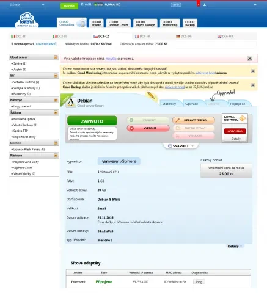Viewport: 267px width, 293px height.
Task: Select the DC1-IT datacenter flag
Action: [18, 36]
